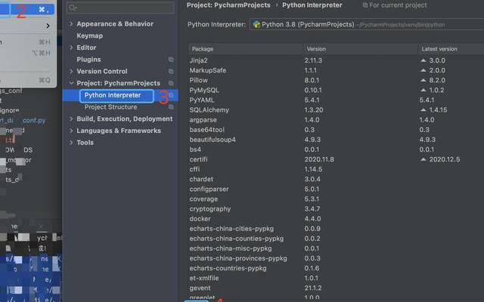Select echarts-countries-pypkg package row
The image size is (484, 302).
point(336,268)
